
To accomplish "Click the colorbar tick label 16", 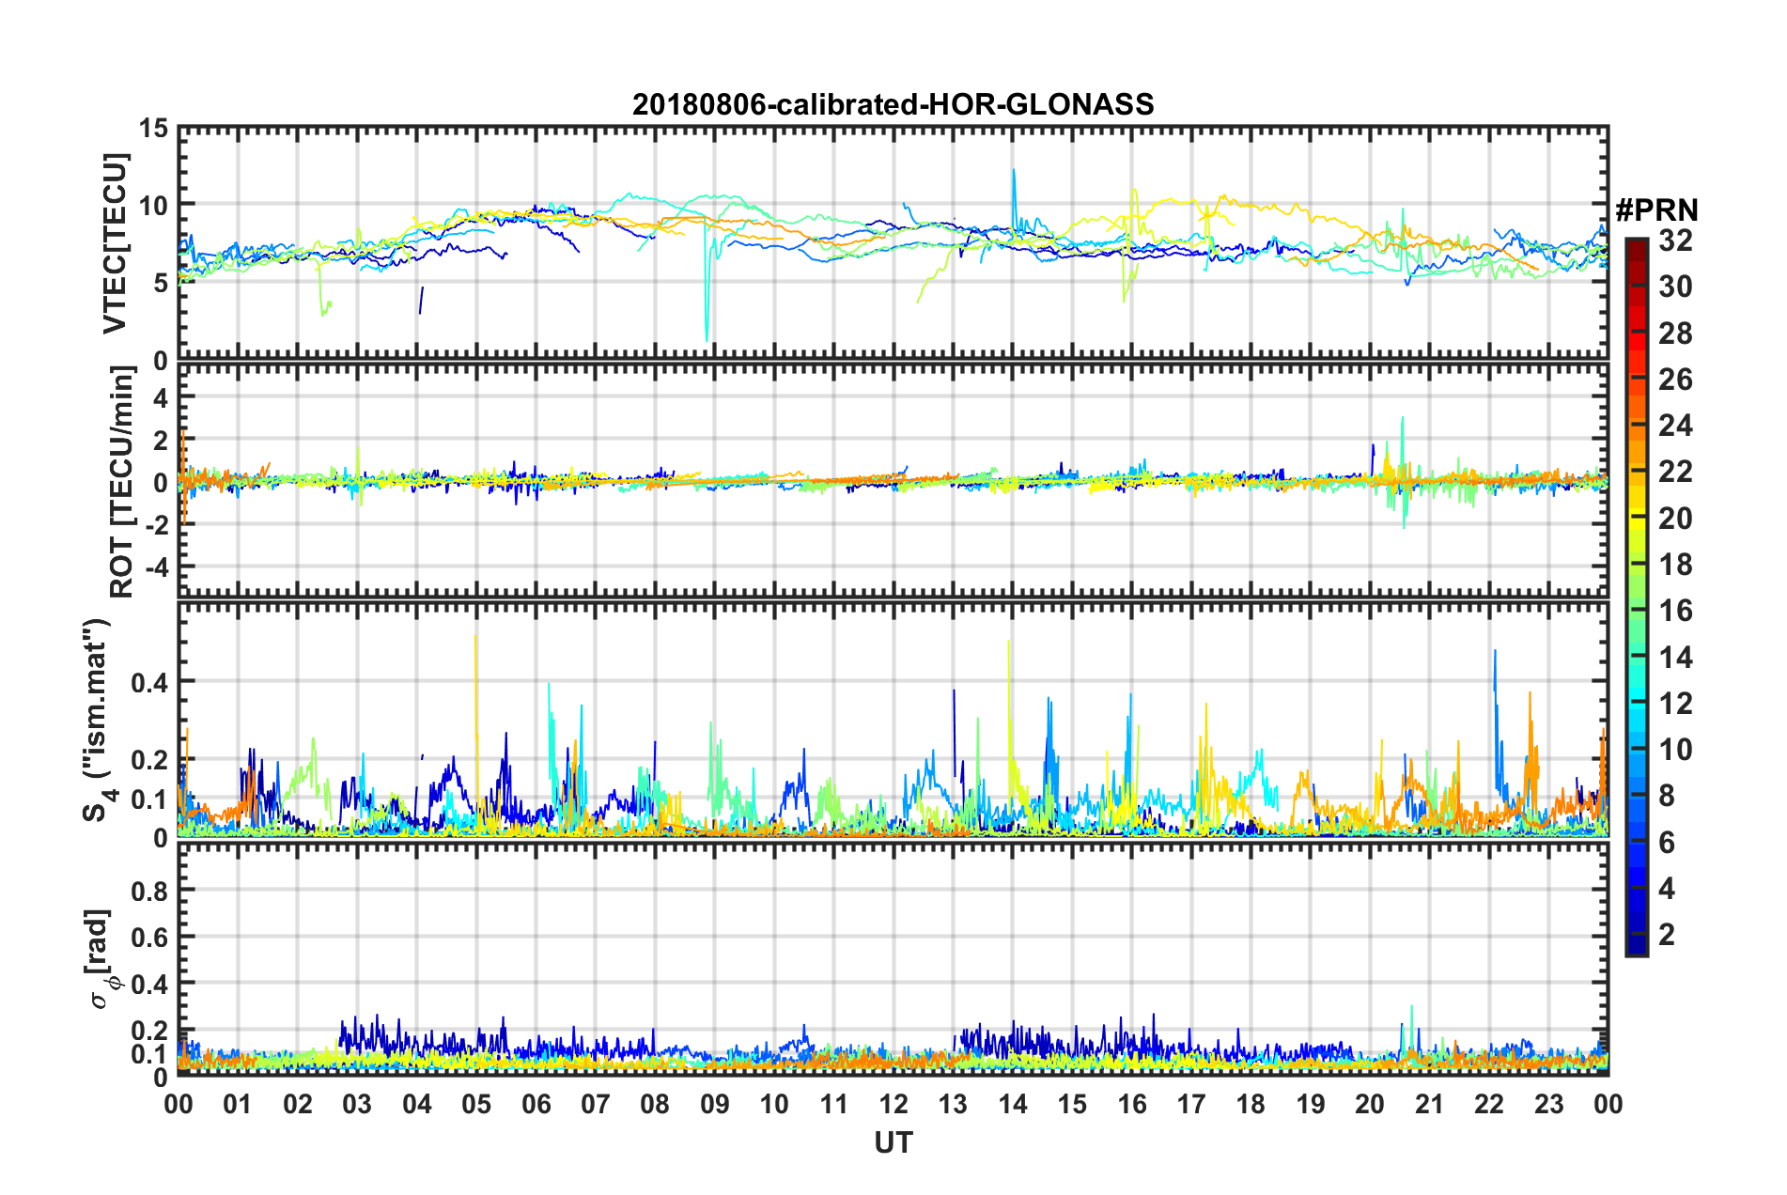I will click(x=1675, y=611).
